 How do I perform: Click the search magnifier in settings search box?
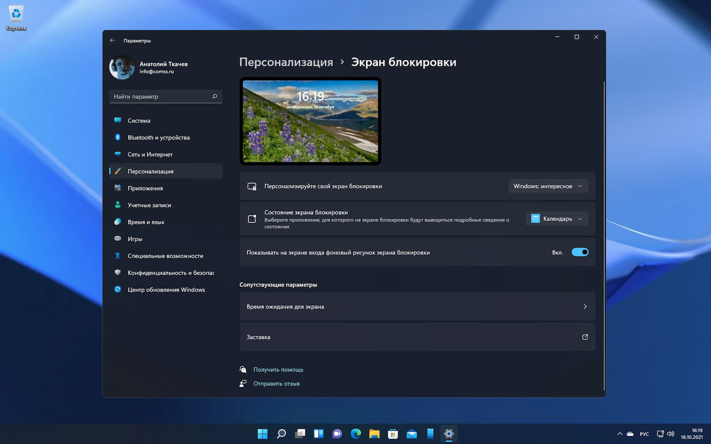(x=215, y=97)
